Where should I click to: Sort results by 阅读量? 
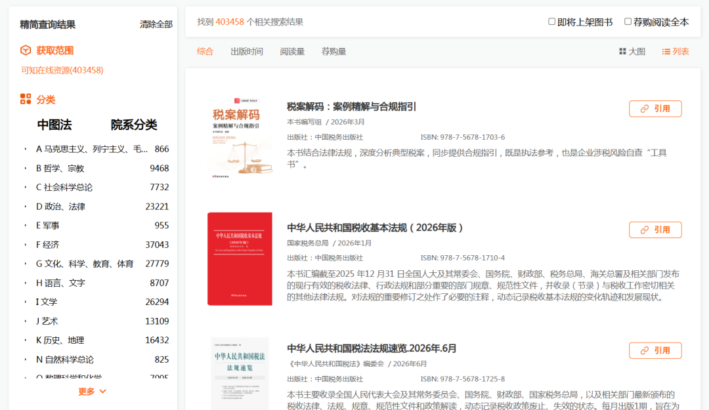coord(292,52)
